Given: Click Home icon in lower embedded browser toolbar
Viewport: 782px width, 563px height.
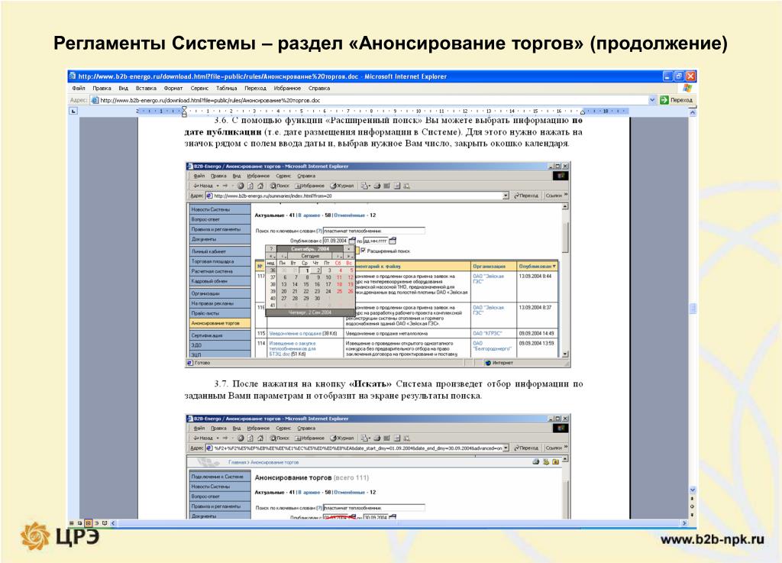Looking at the screenshot, I should point(260,438).
